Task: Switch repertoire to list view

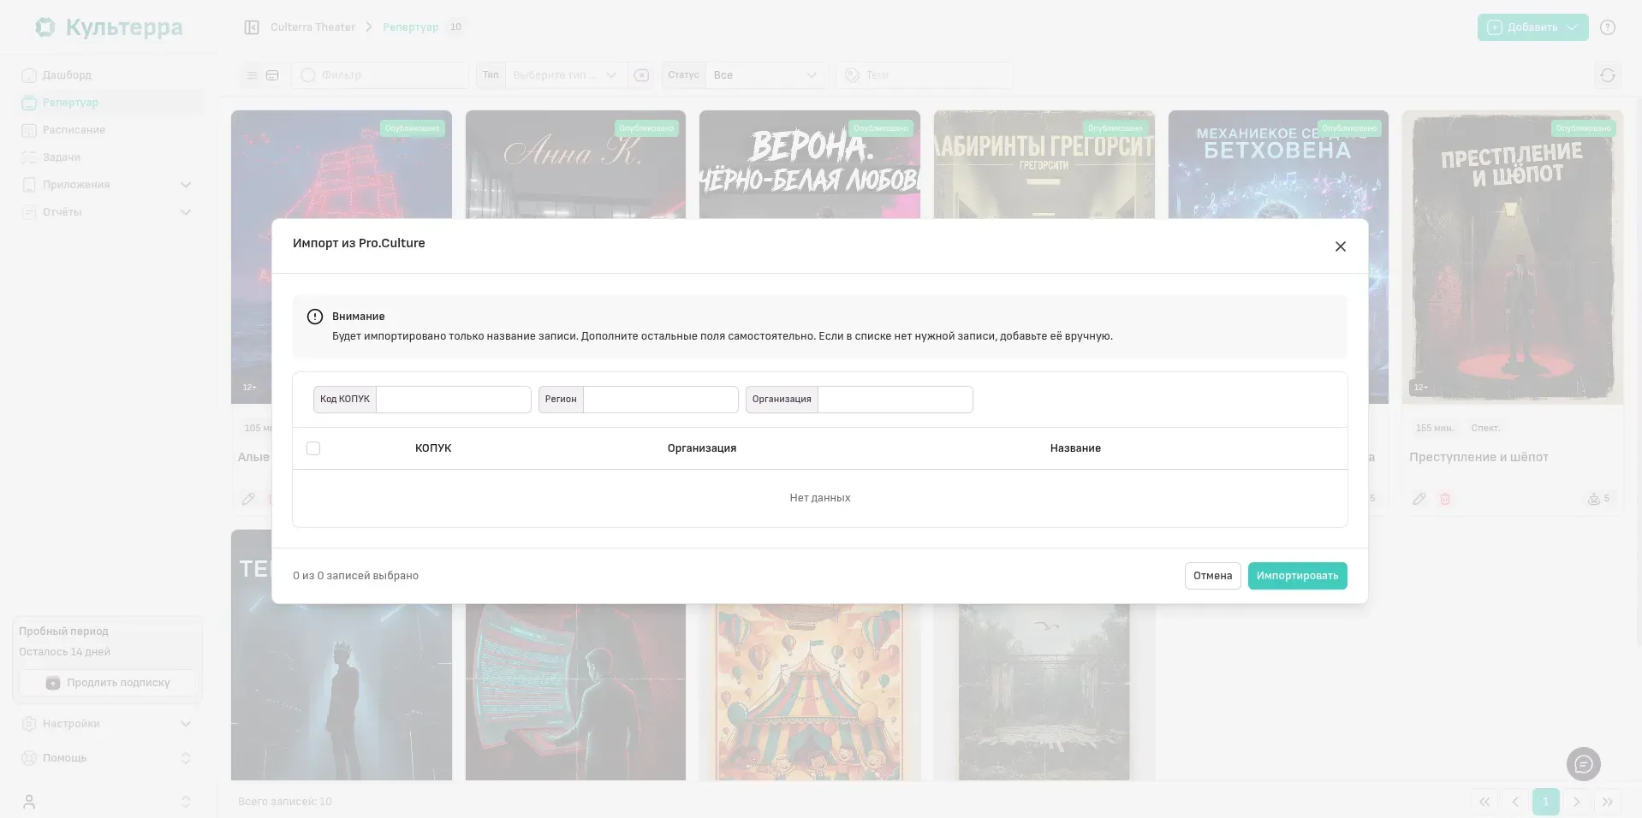Action: point(252,75)
